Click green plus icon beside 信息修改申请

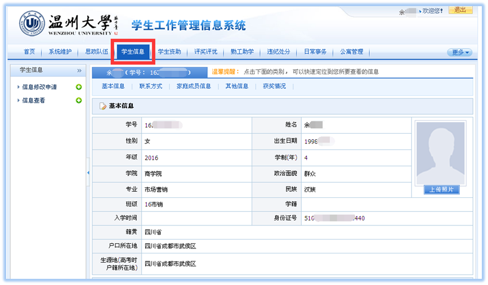pyautogui.click(x=79, y=87)
